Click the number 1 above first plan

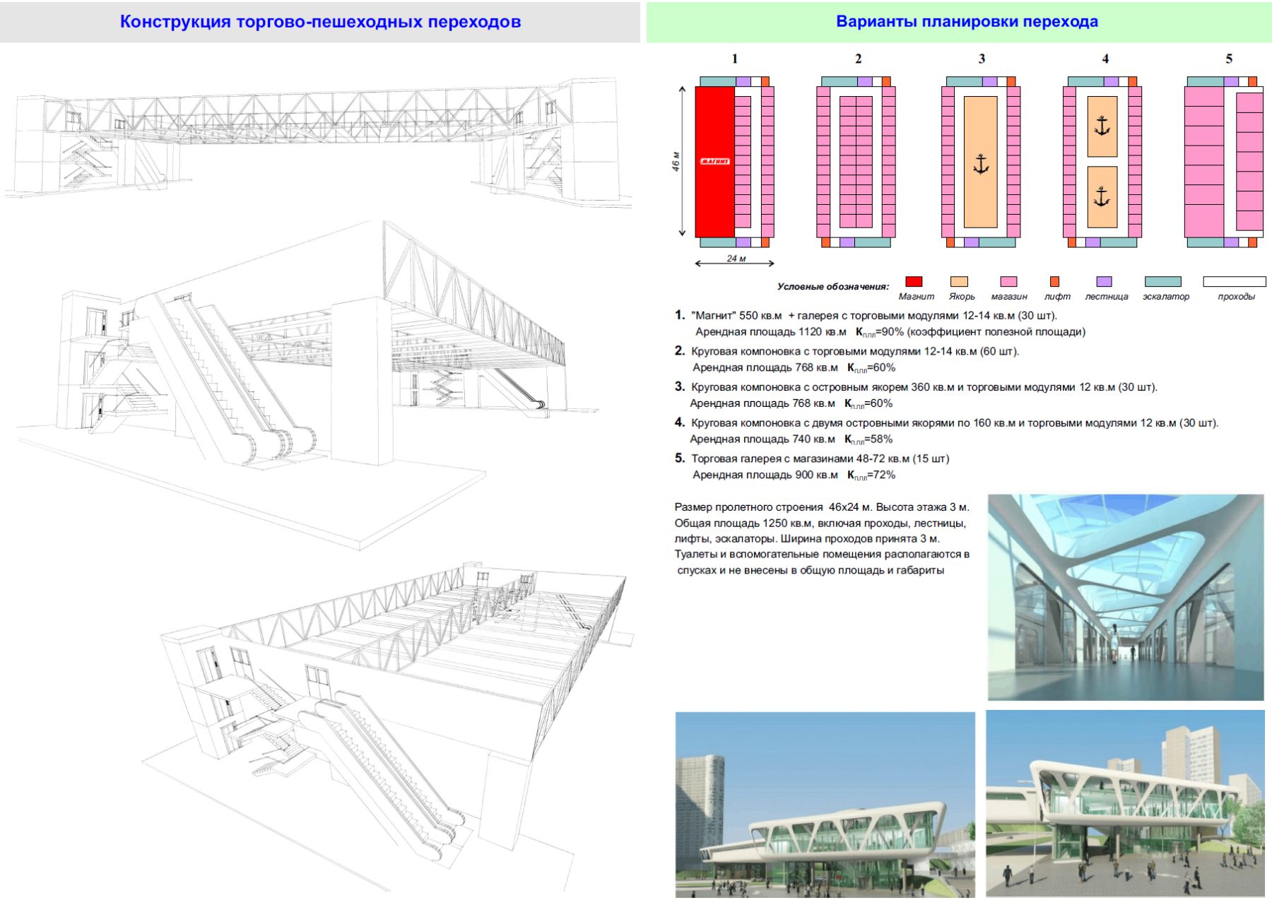point(735,59)
